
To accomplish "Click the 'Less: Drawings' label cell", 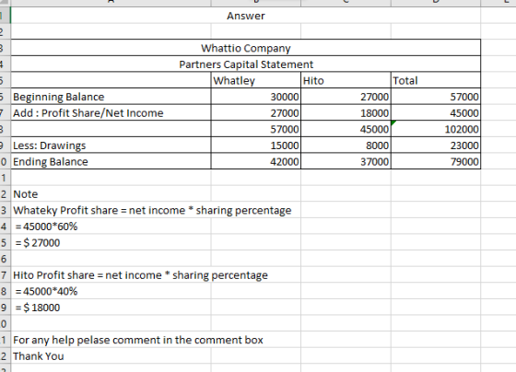I will tap(111, 145).
